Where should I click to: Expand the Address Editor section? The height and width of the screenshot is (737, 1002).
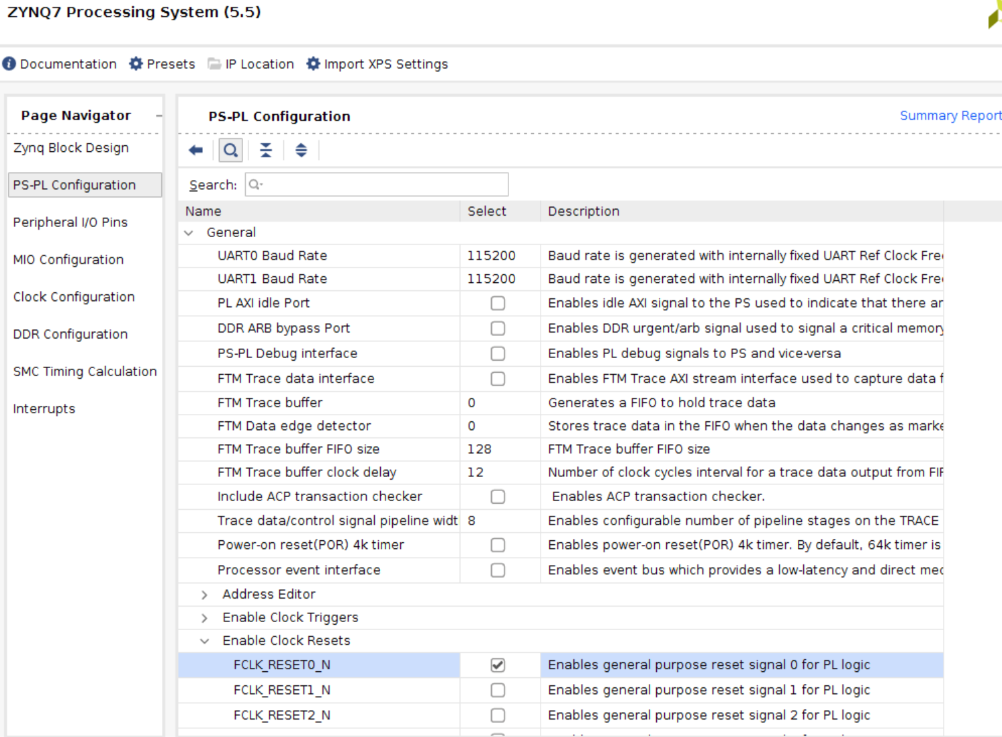pyautogui.click(x=205, y=595)
